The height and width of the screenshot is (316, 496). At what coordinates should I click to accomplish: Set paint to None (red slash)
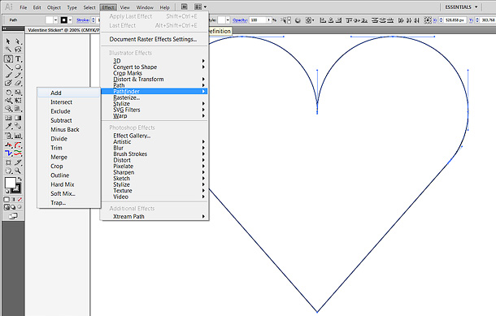click(x=20, y=199)
